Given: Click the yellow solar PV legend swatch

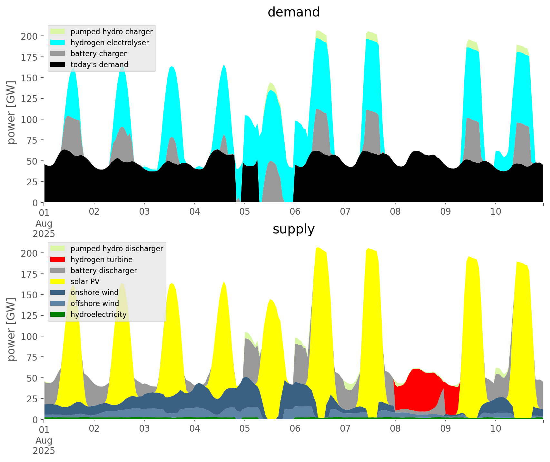Looking at the screenshot, I should point(58,282).
